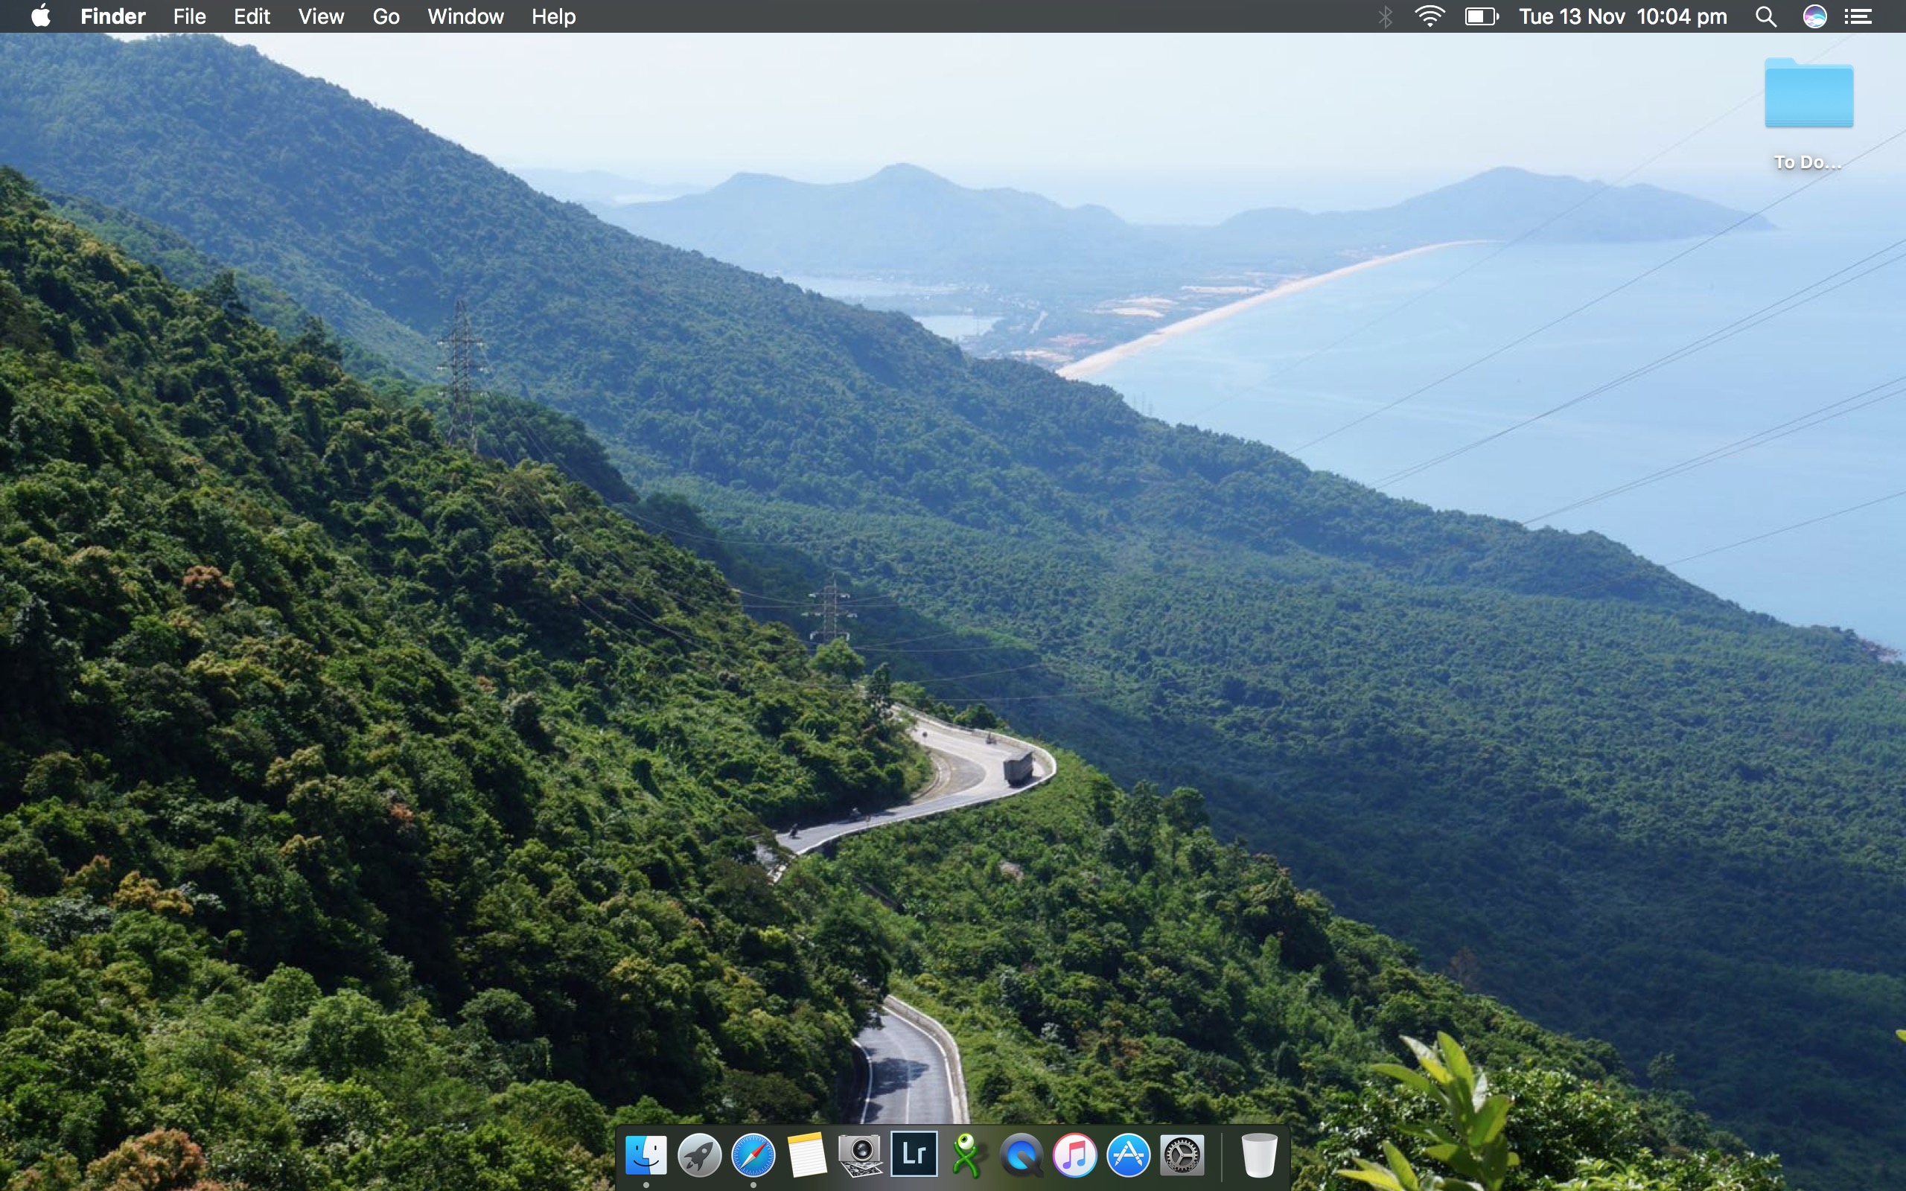Launch Image Capture camera icon

tap(860, 1155)
